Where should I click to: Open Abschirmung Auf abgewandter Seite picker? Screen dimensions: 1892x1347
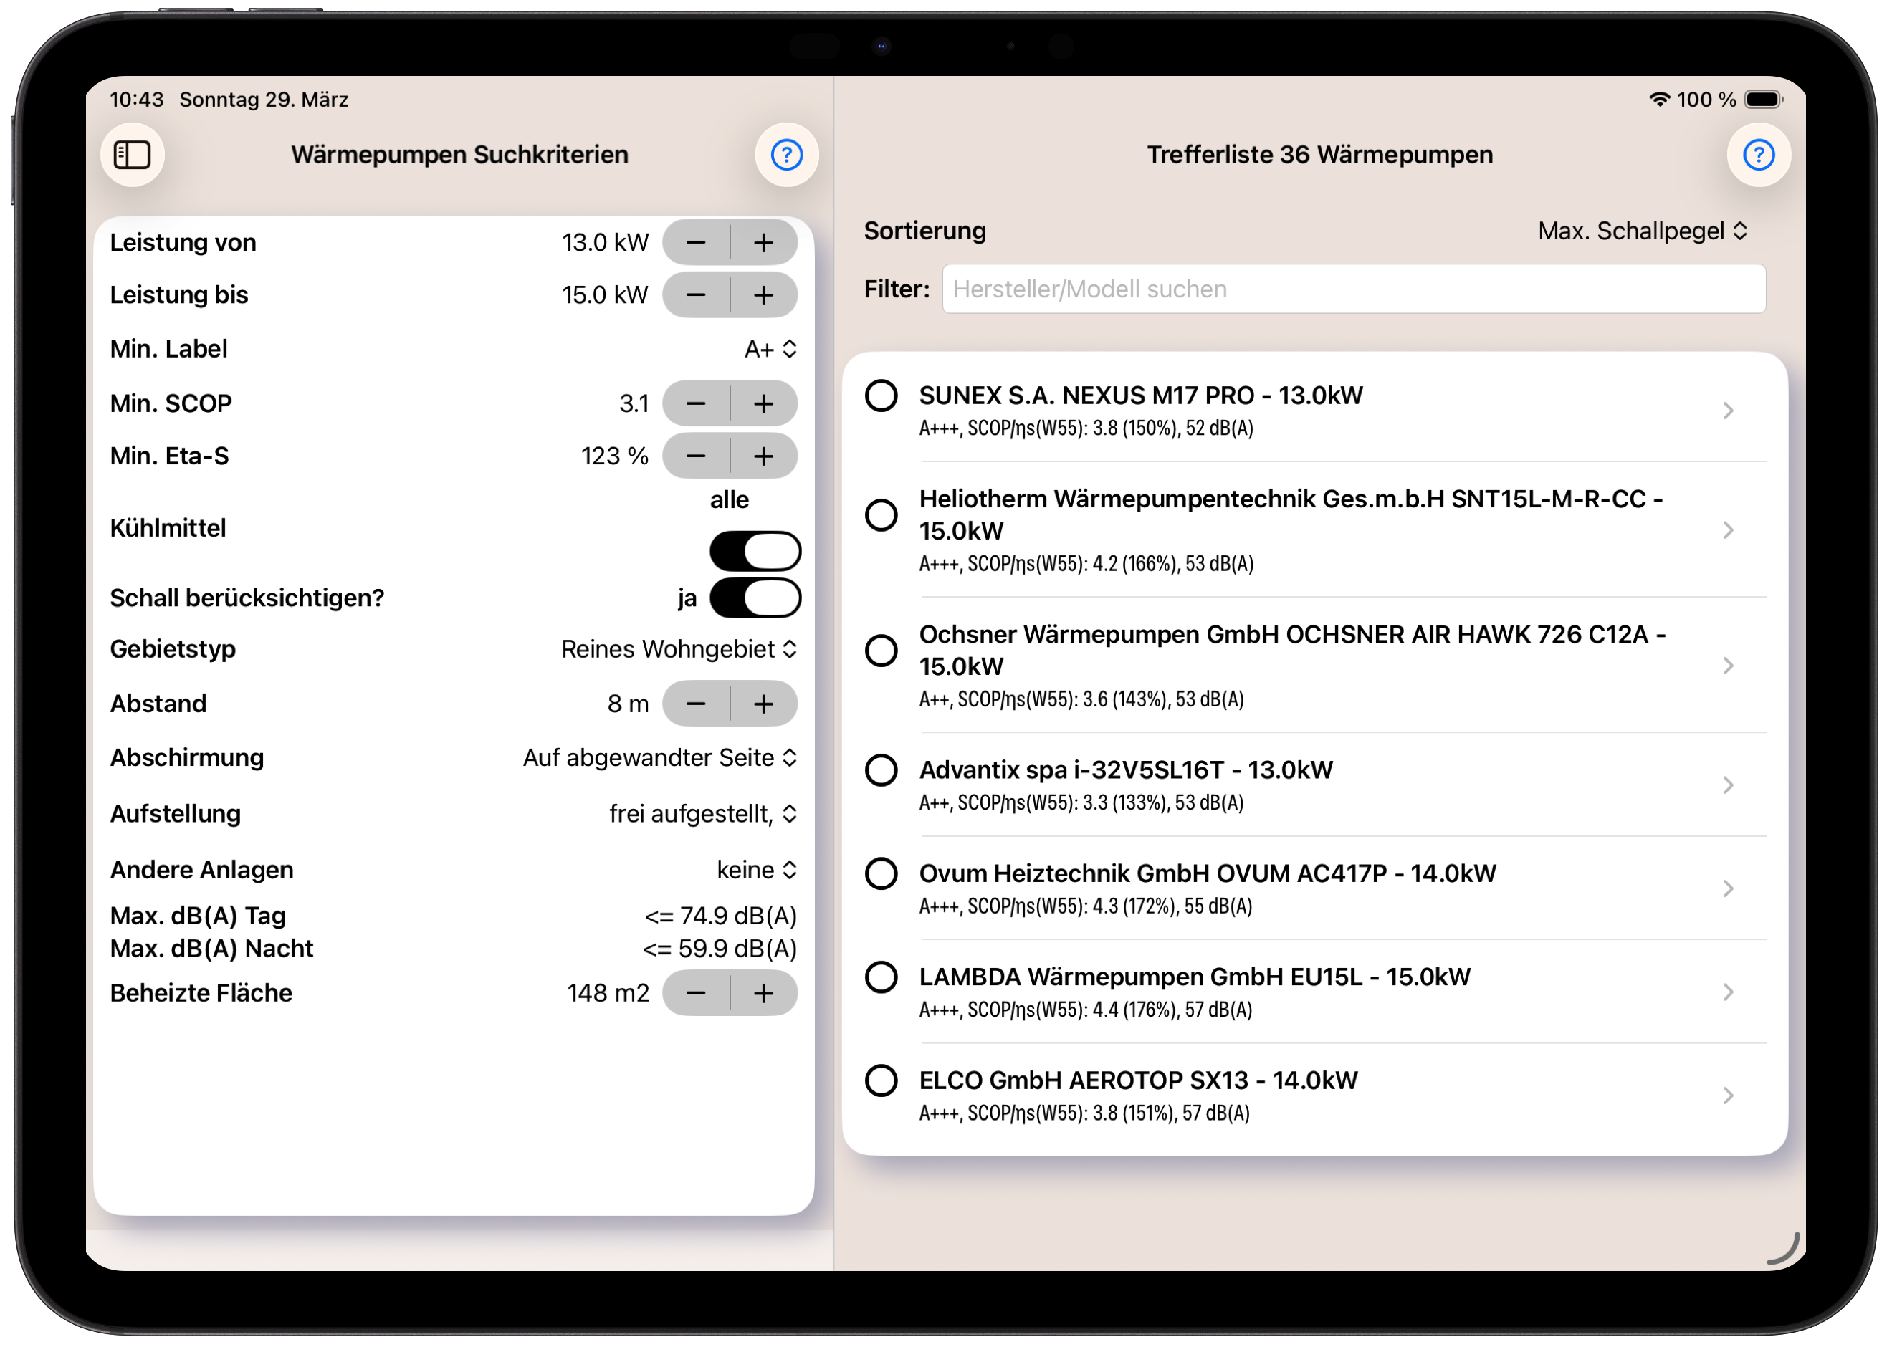click(659, 758)
